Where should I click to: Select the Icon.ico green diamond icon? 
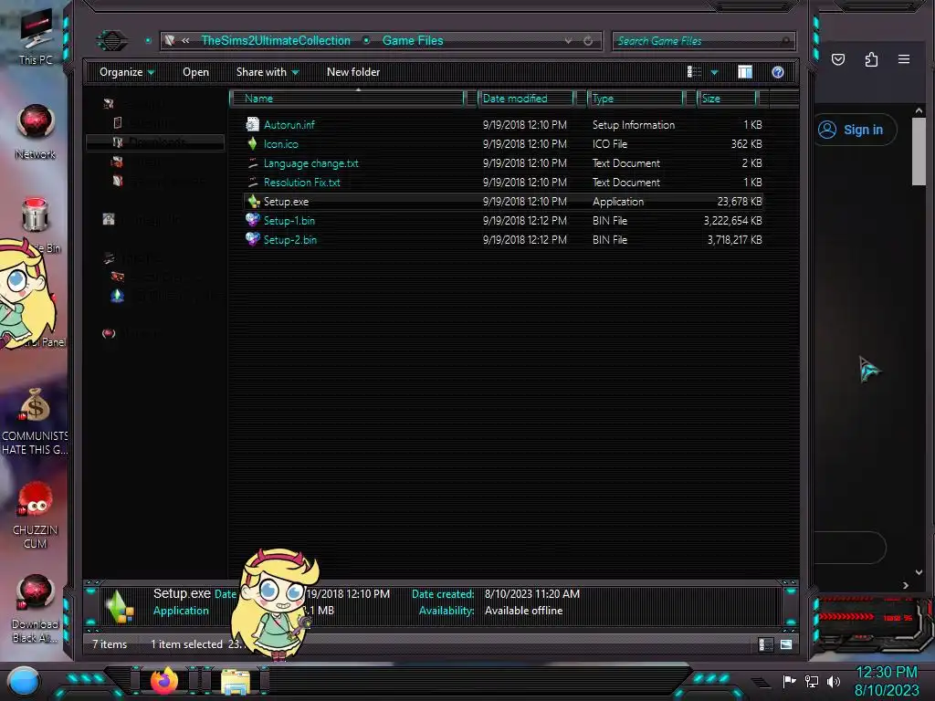252,143
